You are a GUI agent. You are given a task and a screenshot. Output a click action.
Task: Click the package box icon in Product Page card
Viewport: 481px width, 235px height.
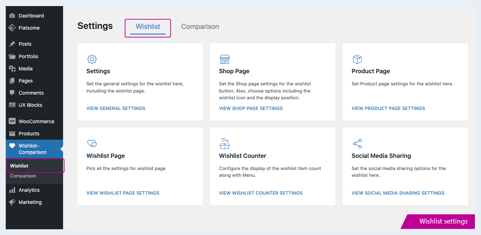357,59
